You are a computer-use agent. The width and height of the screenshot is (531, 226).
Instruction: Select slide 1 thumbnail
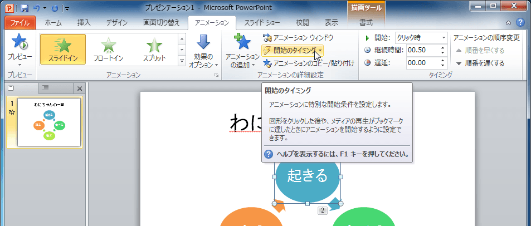[49, 122]
